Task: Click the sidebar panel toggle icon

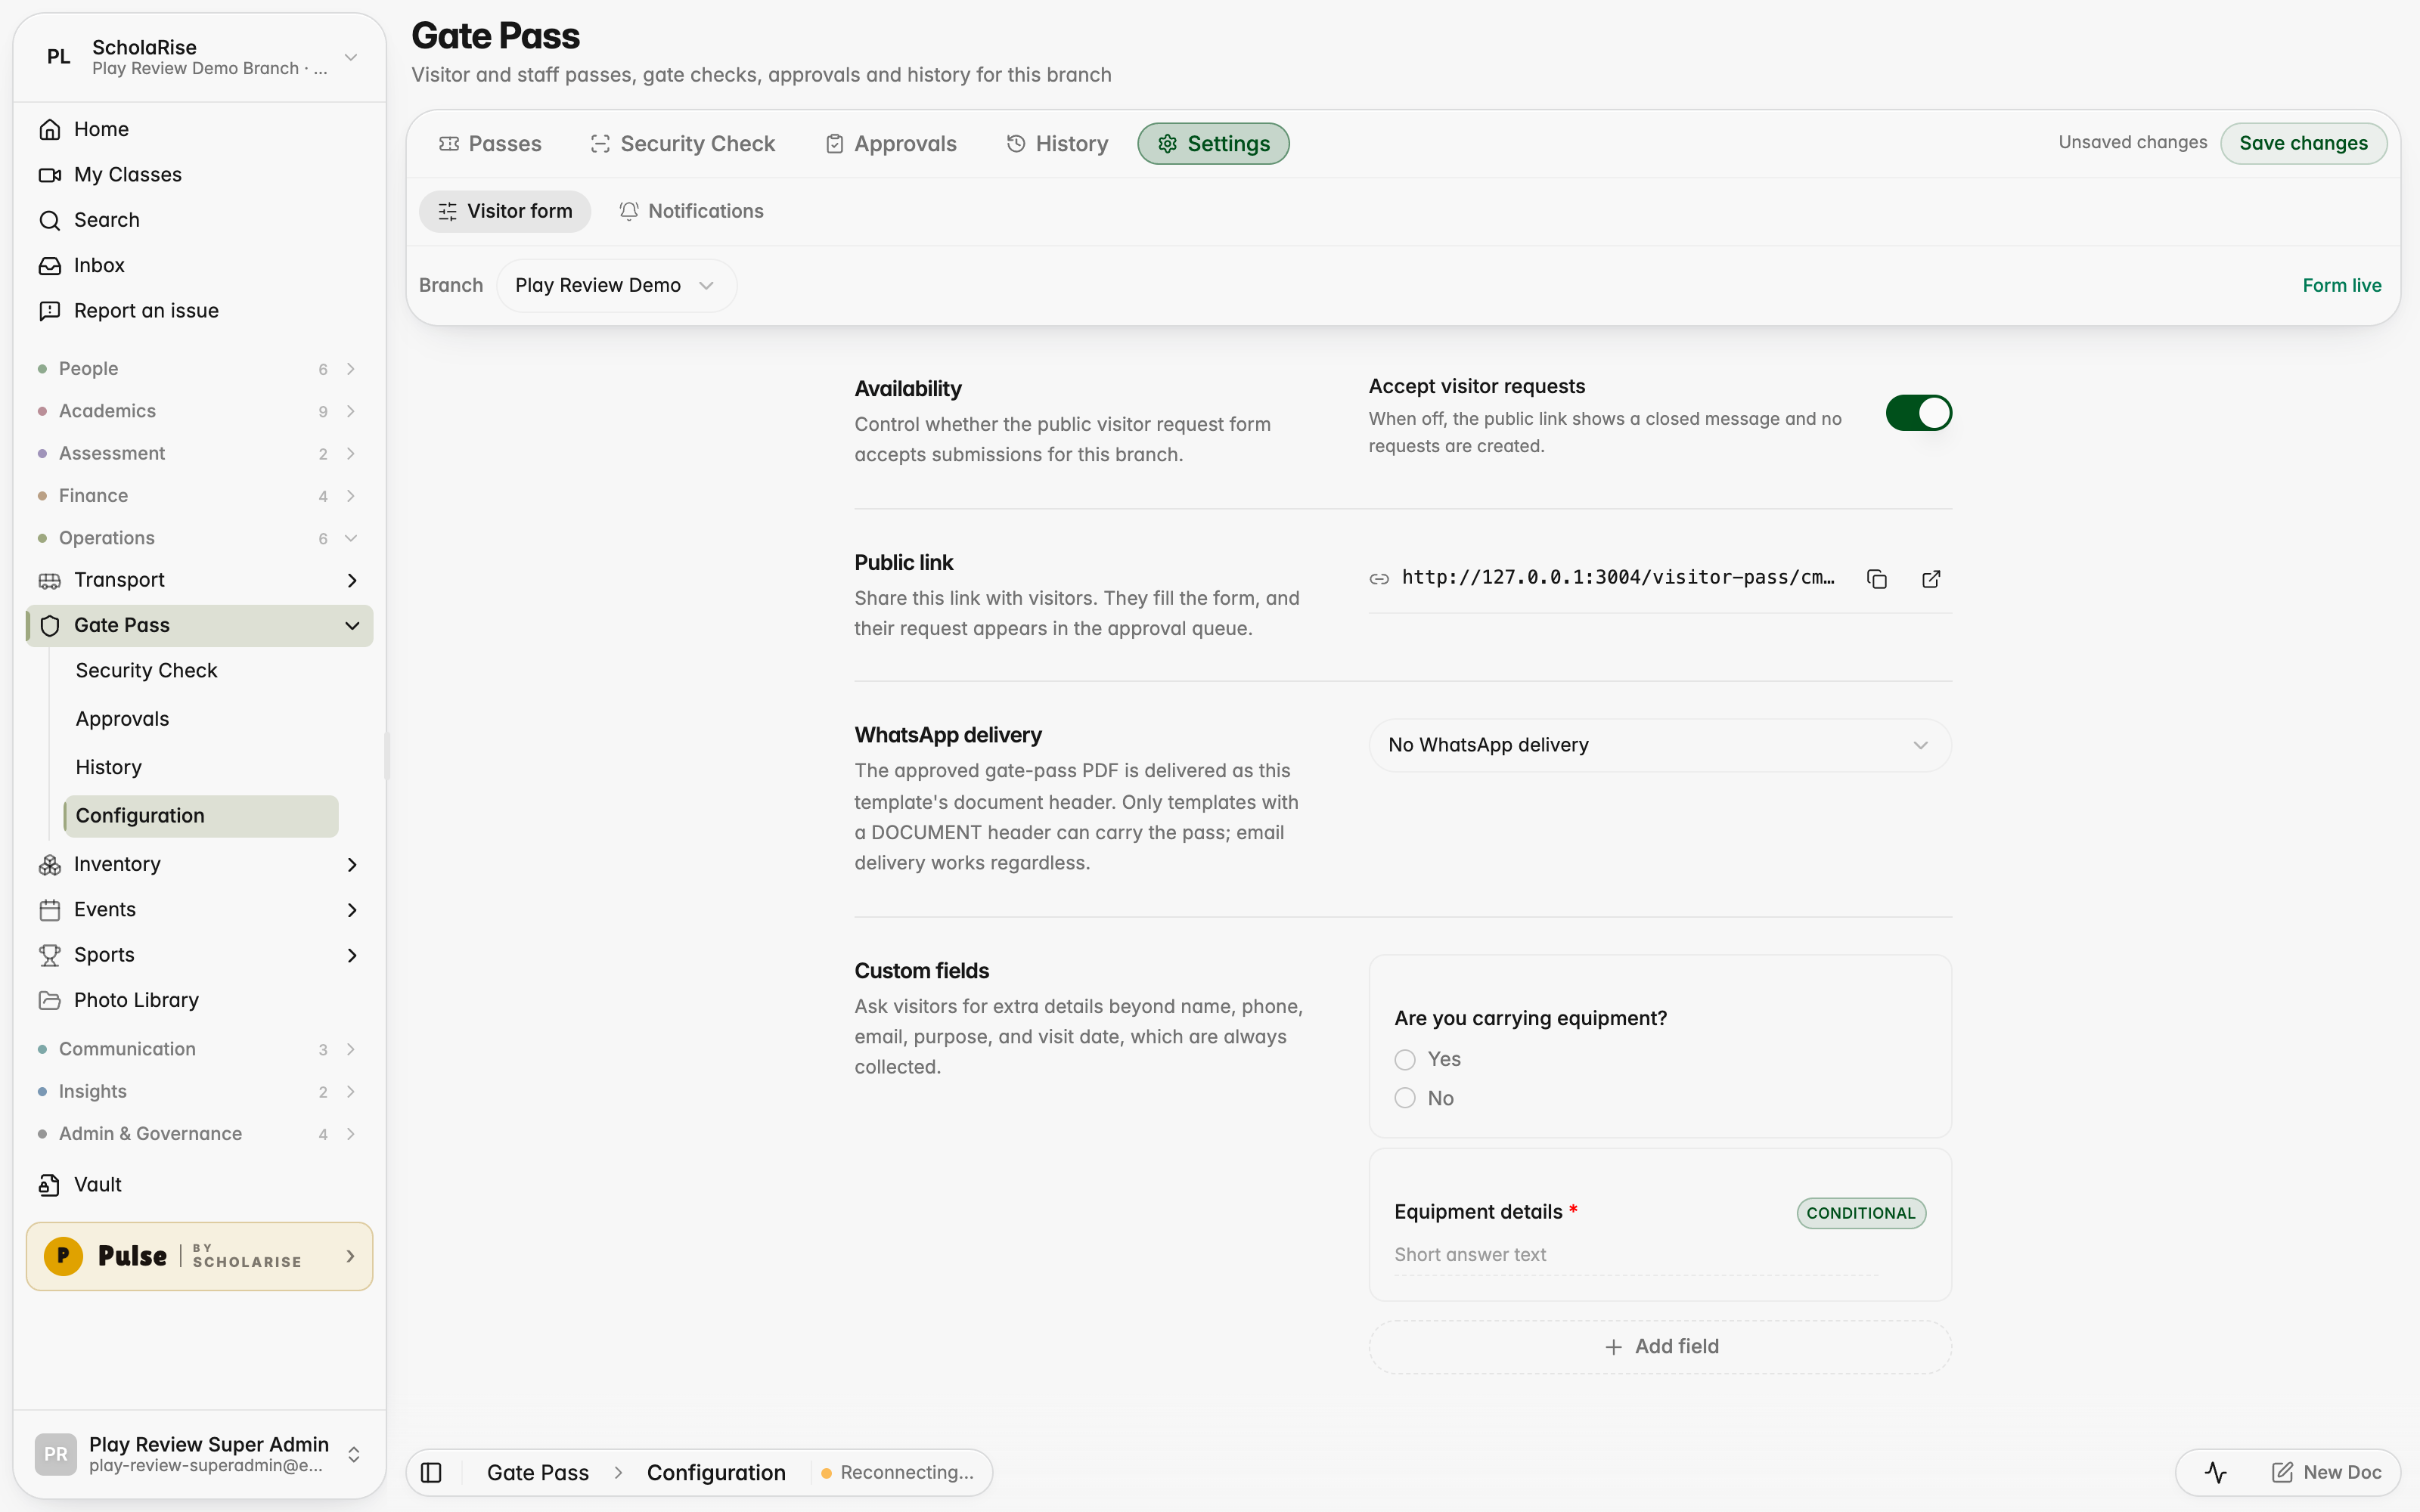Action: [431, 1472]
